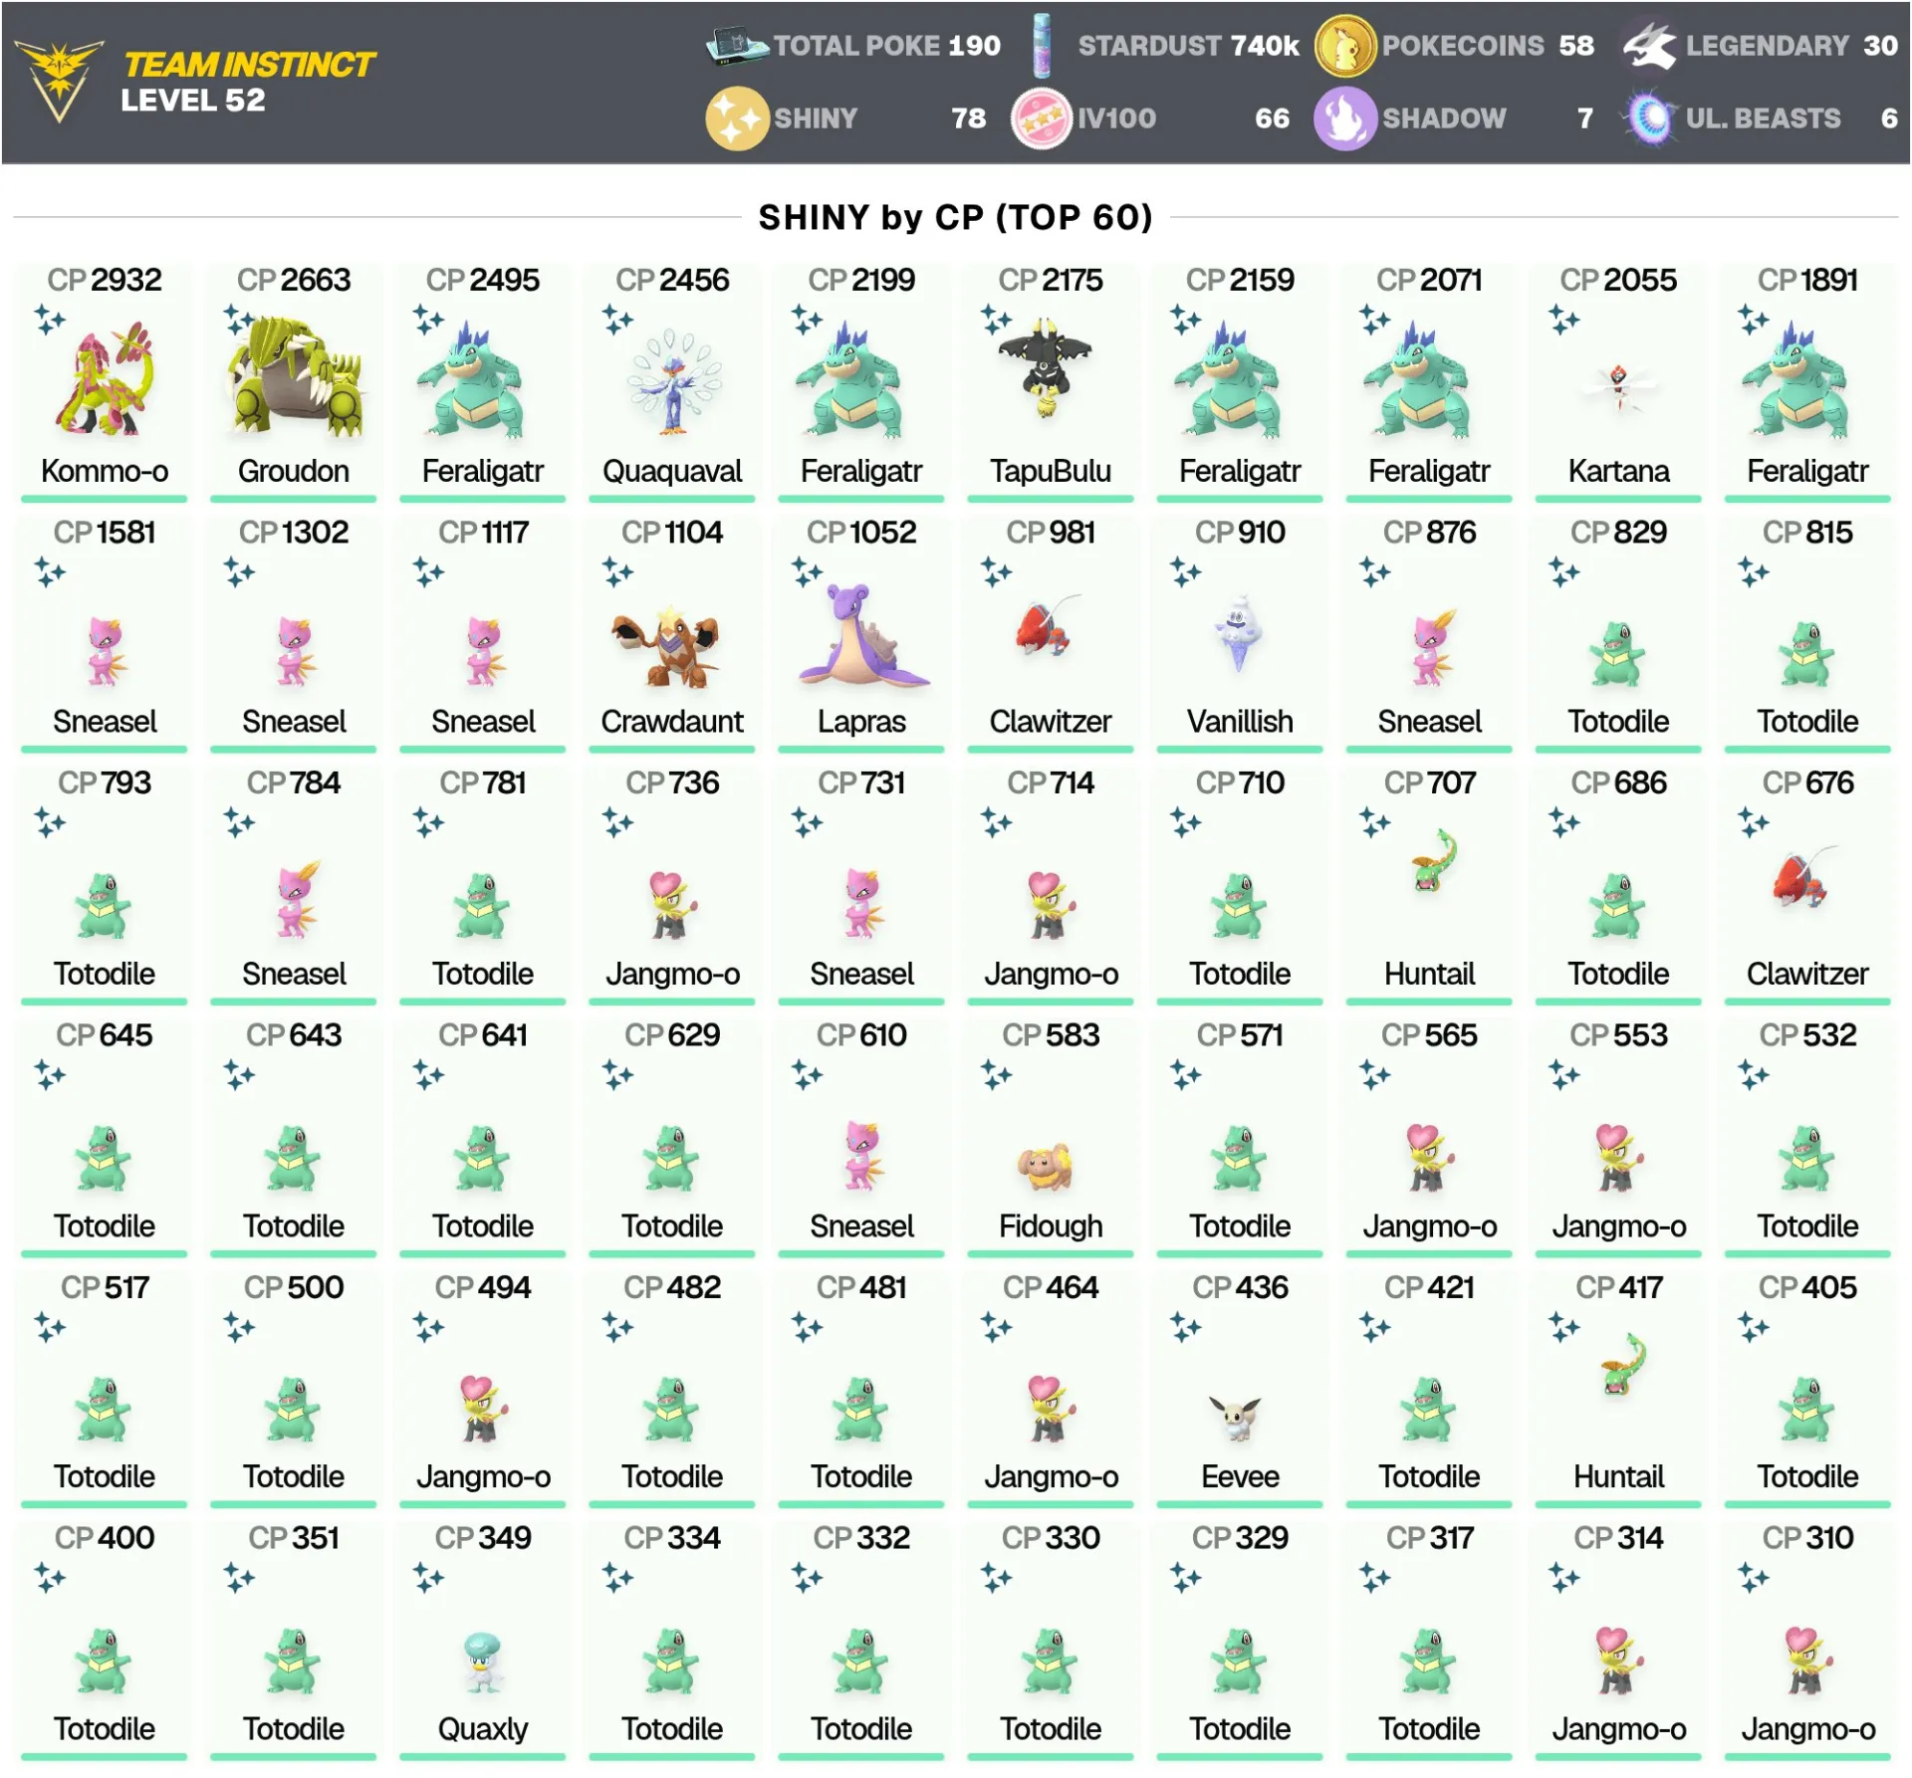Click the Huntail sprite at CP 707

coord(1434,861)
